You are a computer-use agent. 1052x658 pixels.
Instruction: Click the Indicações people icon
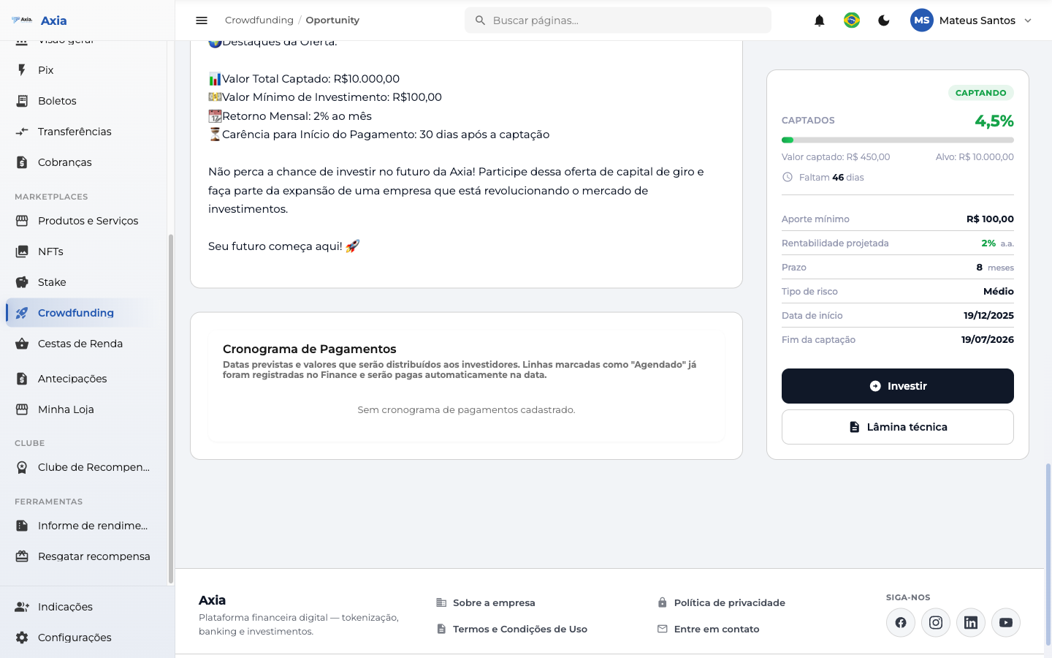point(22,607)
